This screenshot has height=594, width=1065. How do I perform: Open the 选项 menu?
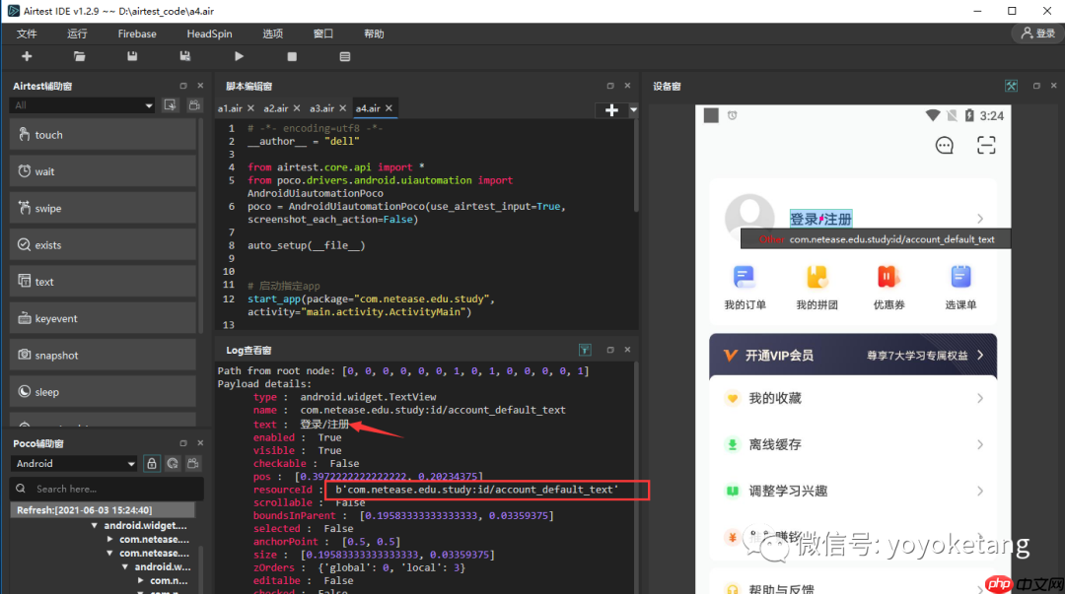pos(272,33)
